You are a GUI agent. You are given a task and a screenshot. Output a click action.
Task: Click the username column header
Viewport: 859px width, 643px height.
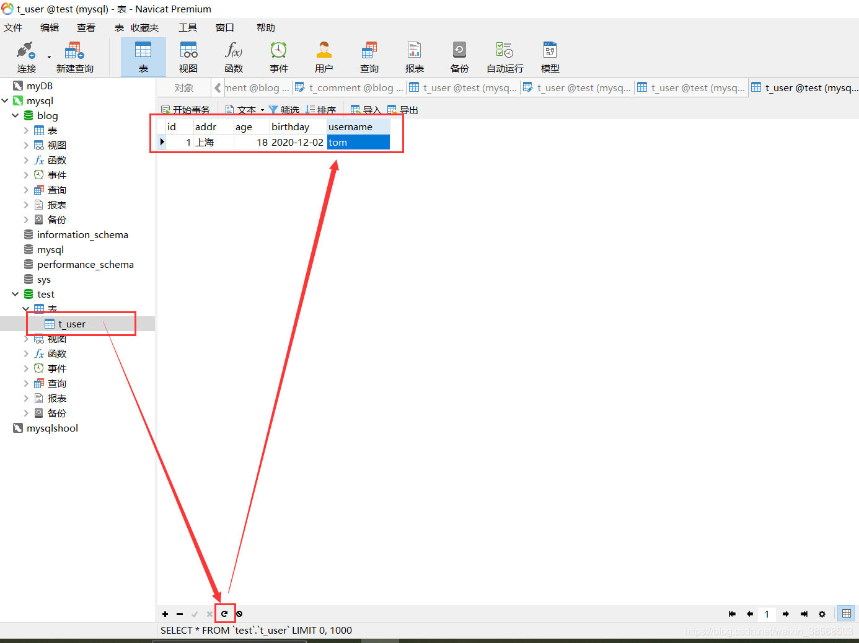(x=358, y=126)
